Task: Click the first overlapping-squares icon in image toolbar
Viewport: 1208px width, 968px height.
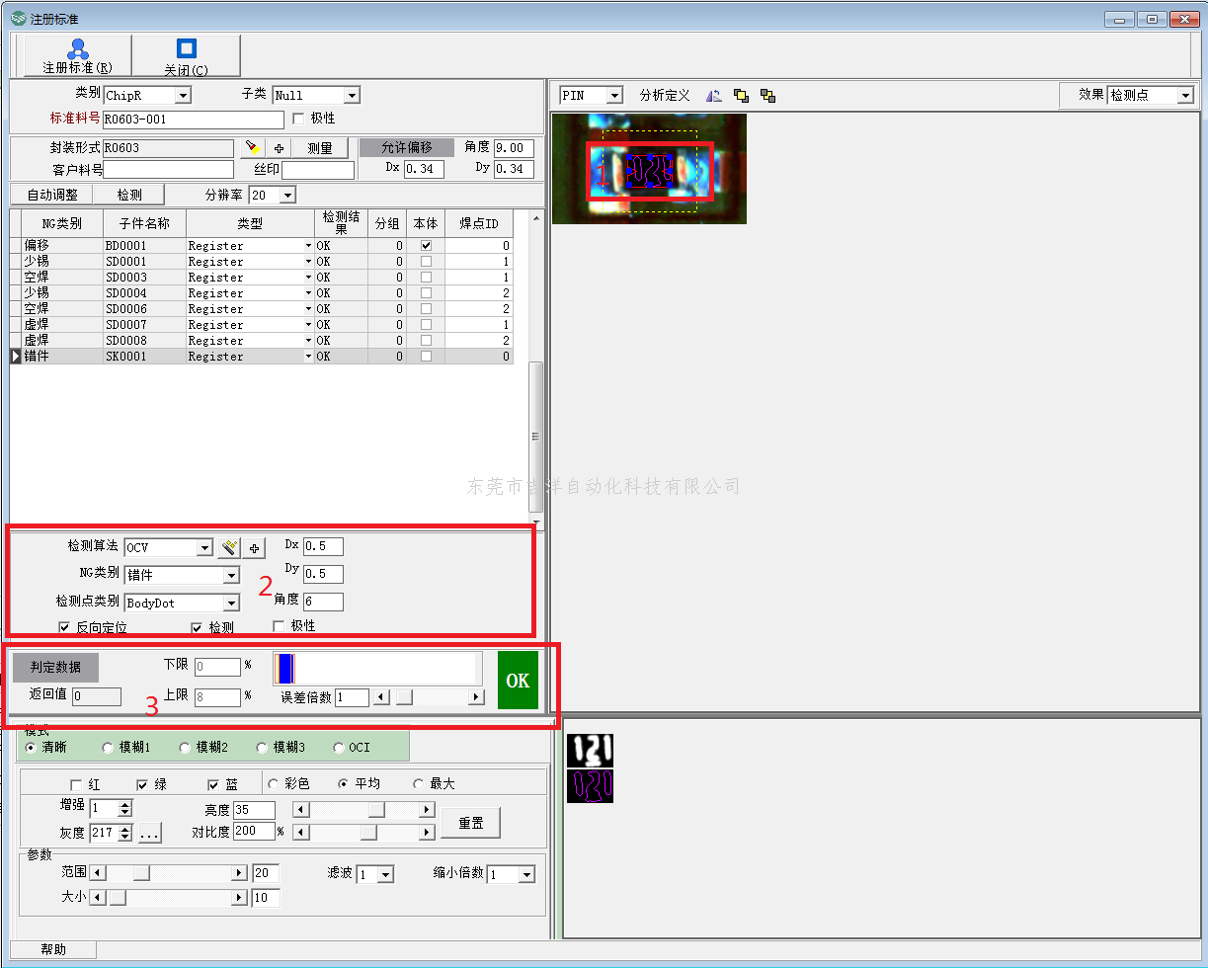Action: click(x=741, y=96)
